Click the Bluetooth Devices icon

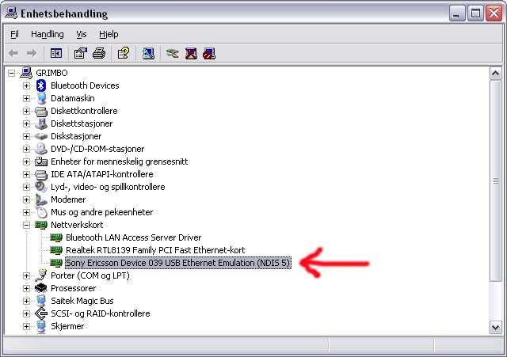point(41,85)
